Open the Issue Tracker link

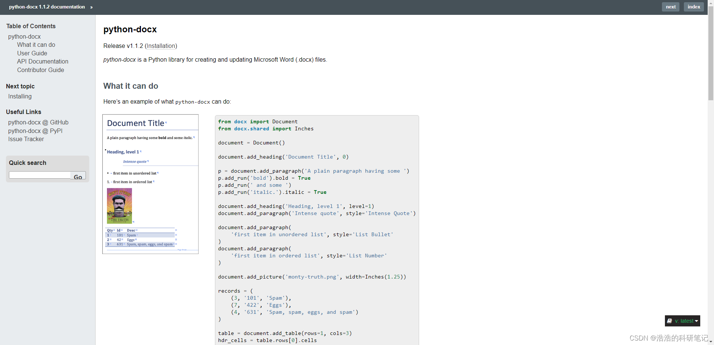26,139
